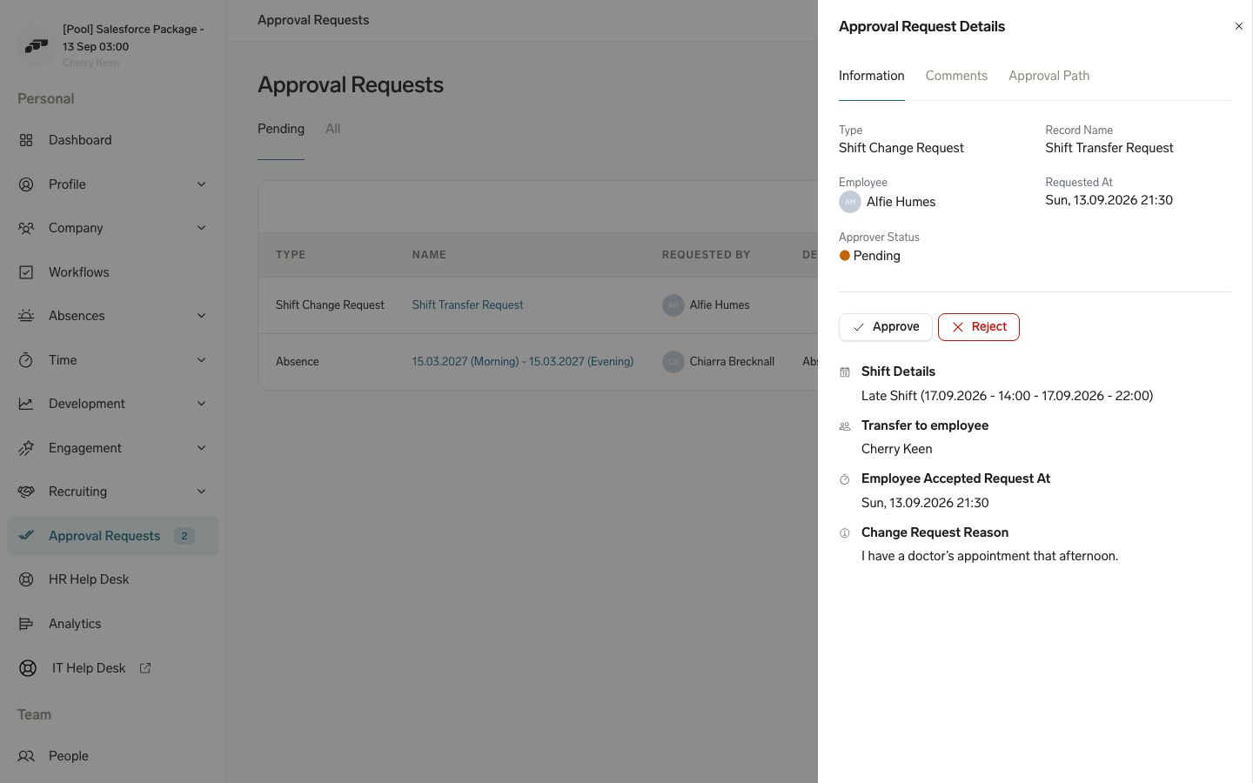Click Alfie Humes avatar in details panel
Viewport: 1253px width, 783px height.
[850, 202]
